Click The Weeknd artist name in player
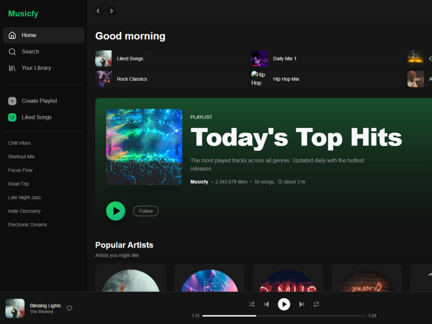 (x=41, y=311)
